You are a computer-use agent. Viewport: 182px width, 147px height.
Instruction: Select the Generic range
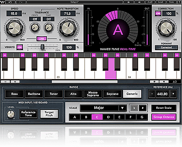click(x=132, y=94)
